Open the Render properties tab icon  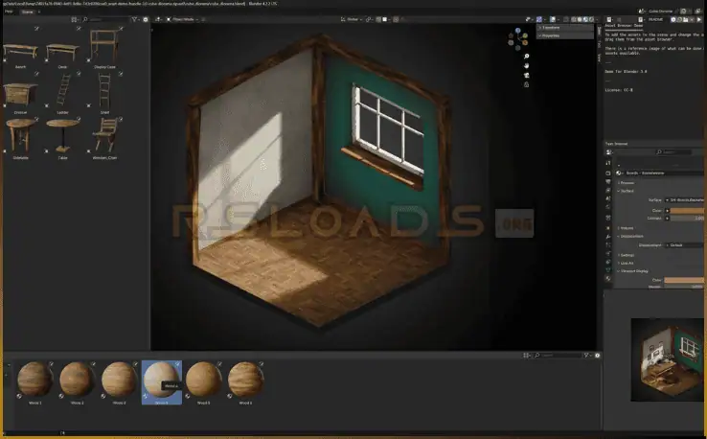click(x=608, y=173)
